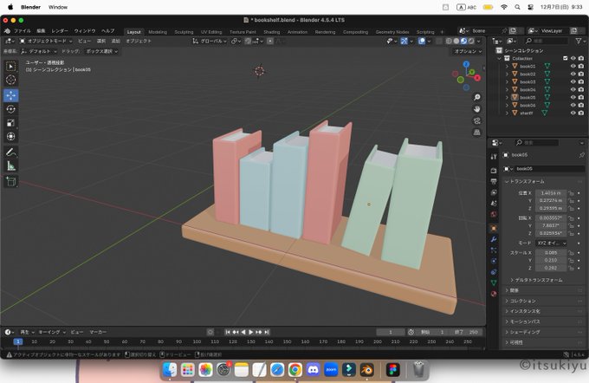Screen dimensions: 589x383
Task: Click the Rotation Y value field
Action: click(551, 226)
